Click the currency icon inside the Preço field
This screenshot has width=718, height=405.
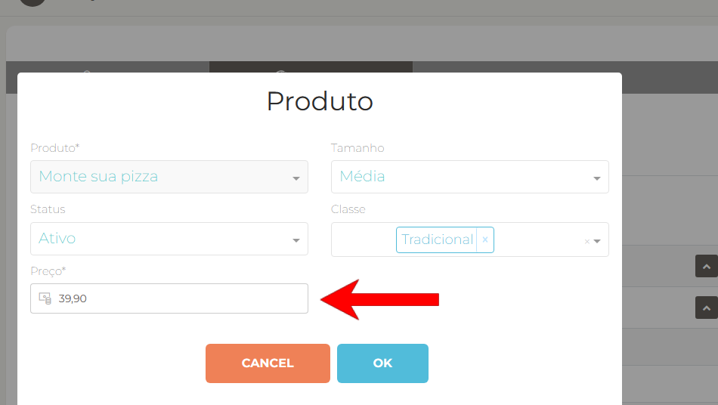point(45,298)
